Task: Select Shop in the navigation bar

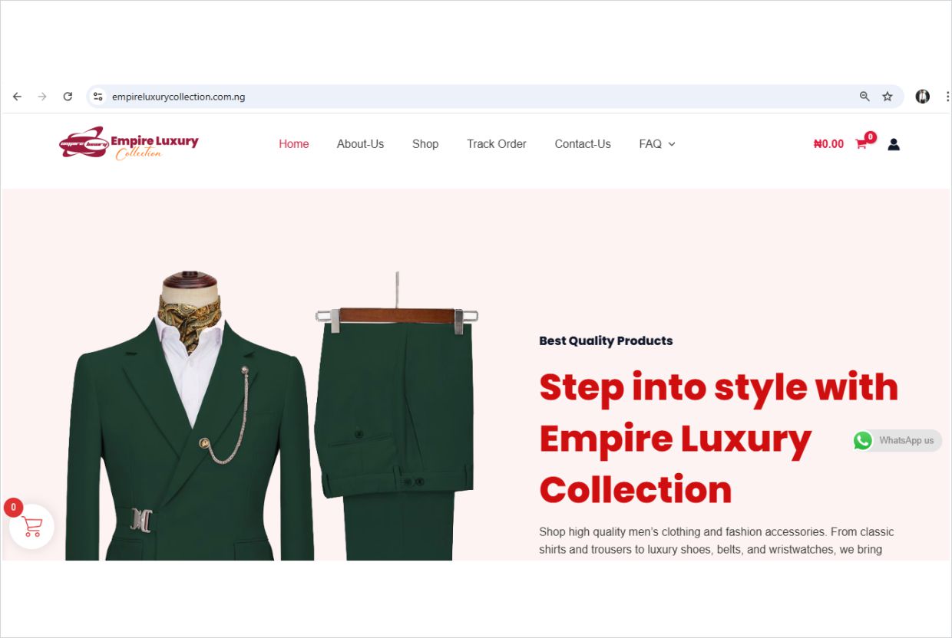Action: 425,144
